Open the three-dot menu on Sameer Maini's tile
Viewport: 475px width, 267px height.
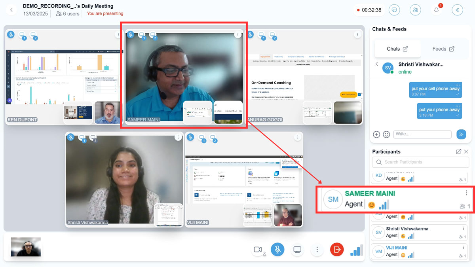click(x=237, y=35)
